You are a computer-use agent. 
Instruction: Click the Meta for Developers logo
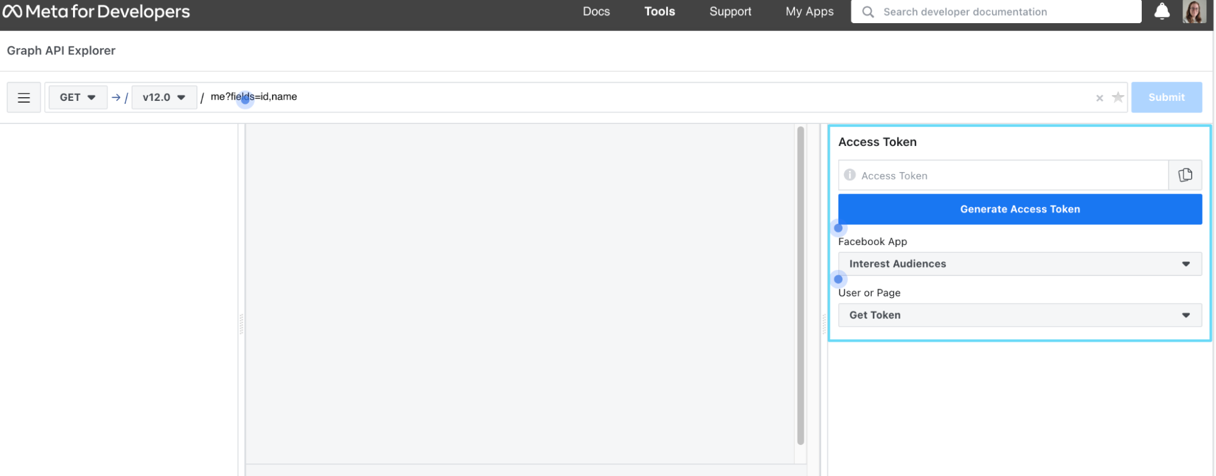tap(97, 12)
